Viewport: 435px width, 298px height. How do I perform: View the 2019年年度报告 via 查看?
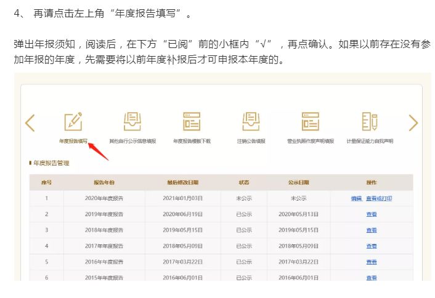tap(372, 214)
